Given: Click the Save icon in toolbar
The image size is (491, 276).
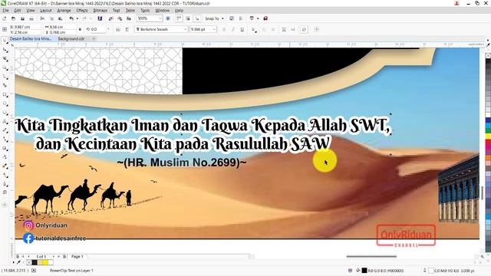Looking at the screenshot, I should [x=22, y=18].
